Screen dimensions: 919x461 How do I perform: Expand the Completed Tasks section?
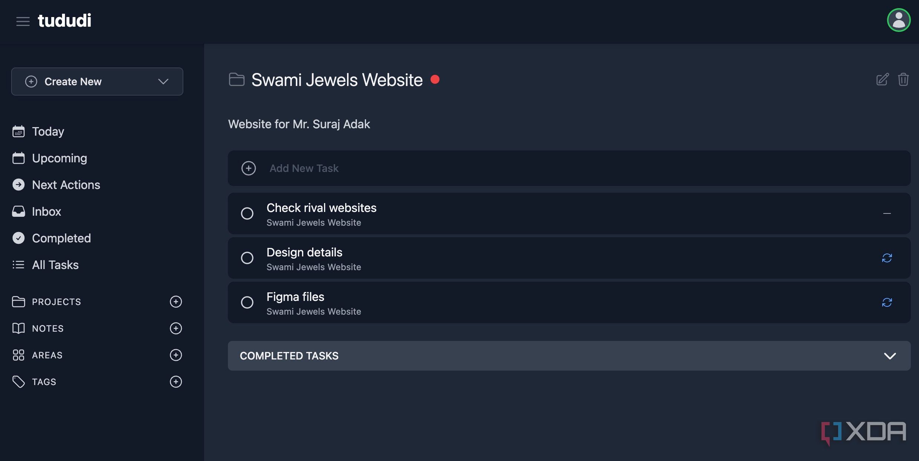coord(569,356)
